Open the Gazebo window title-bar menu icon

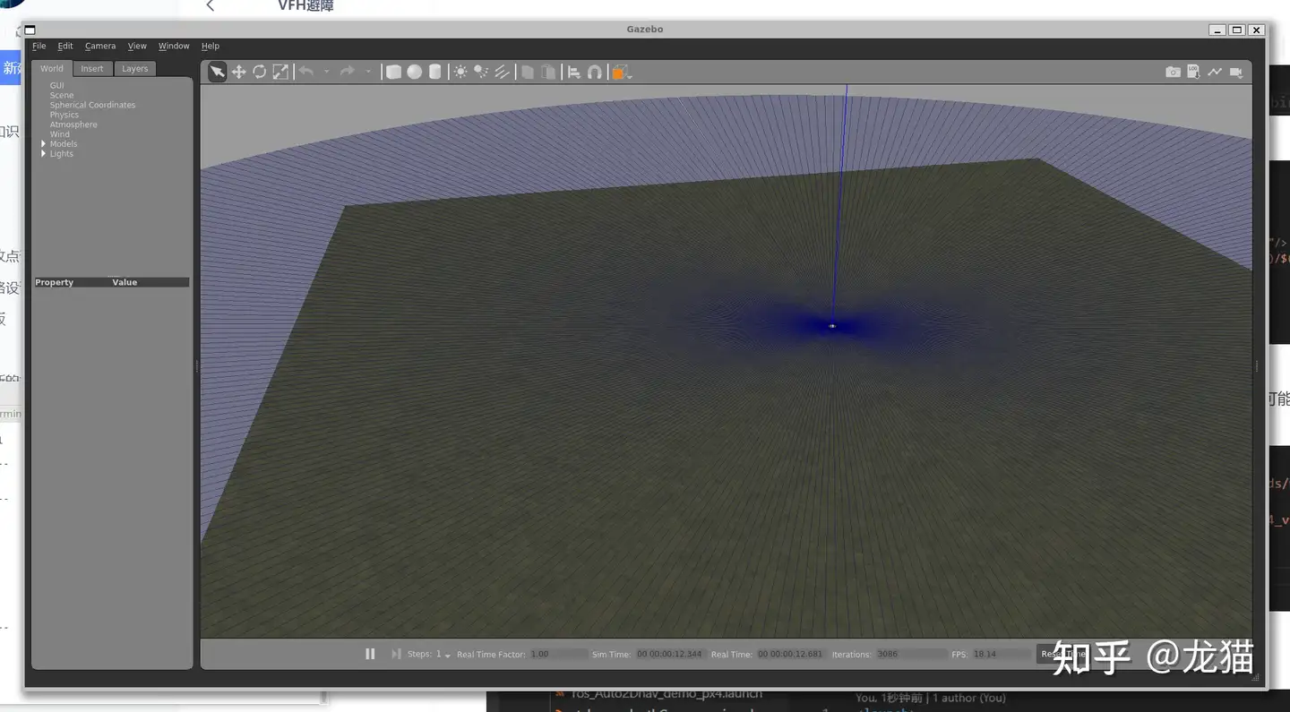[30, 30]
